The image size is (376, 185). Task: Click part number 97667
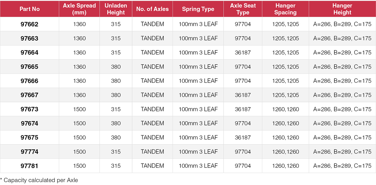pos(30,95)
